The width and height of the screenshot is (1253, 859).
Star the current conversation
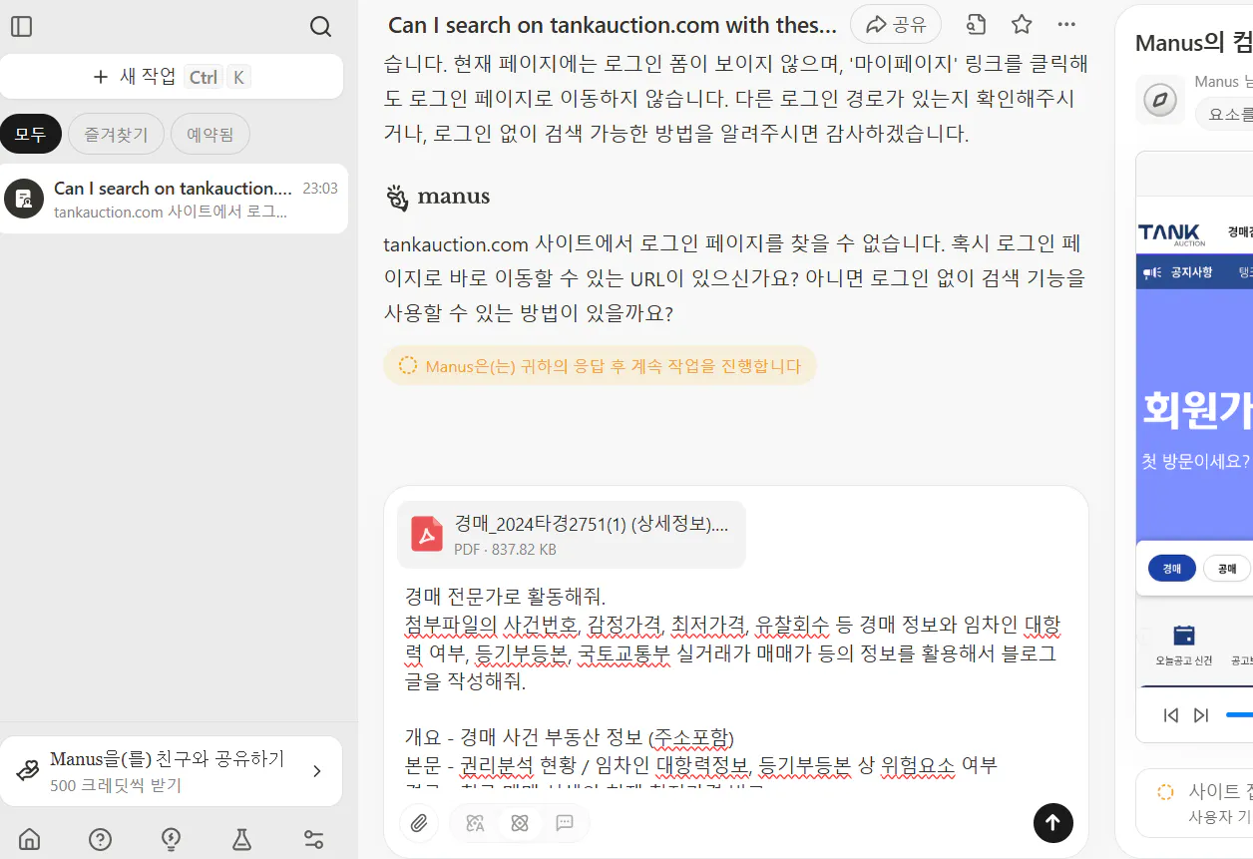(x=1022, y=24)
